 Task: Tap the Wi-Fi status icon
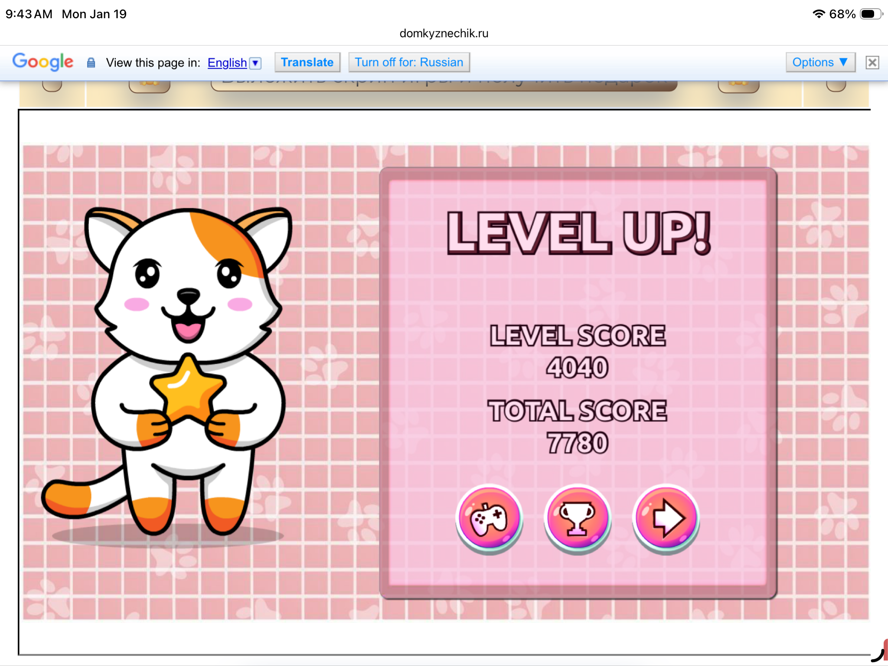pyautogui.click(x=818, y=14)
